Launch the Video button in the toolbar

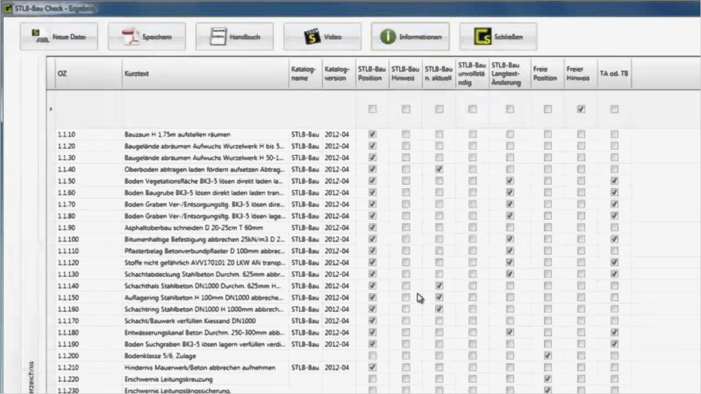point(322,37)
